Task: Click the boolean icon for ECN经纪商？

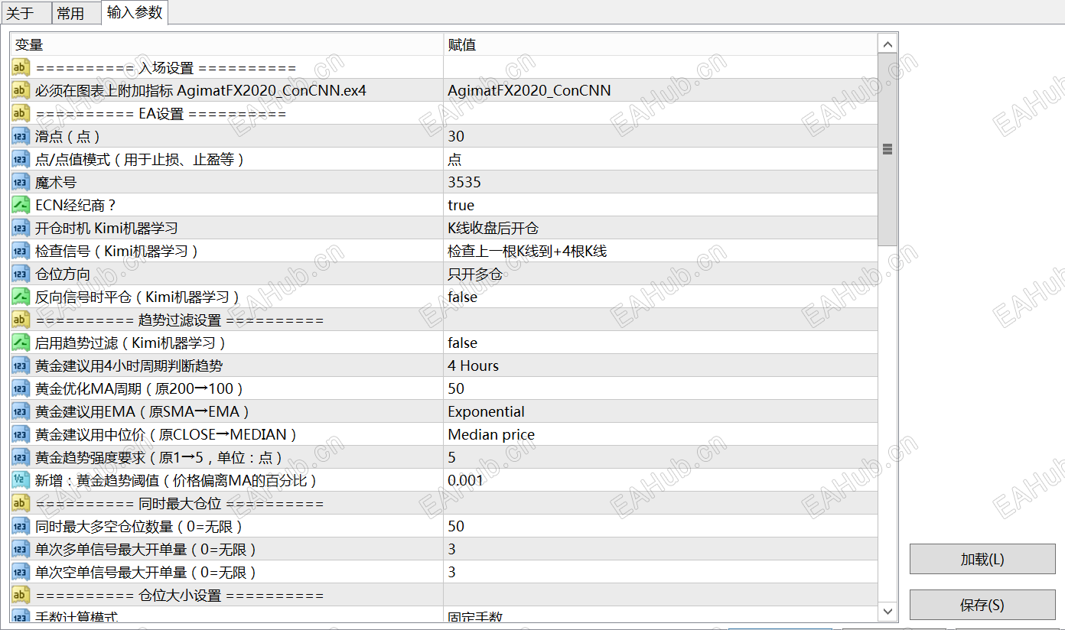Action: tap(21, 205)
